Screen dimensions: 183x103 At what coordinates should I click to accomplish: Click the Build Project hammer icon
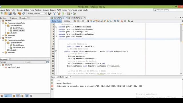(x=55, y=13)
